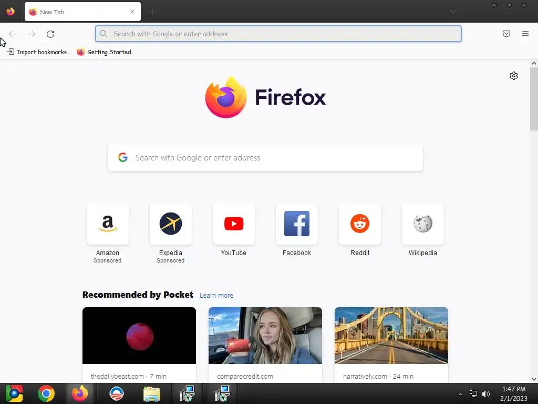The height and width of the screenshot is (404, 538).
Task: Expand the list all tabs chevron
Action: [453, 12]
